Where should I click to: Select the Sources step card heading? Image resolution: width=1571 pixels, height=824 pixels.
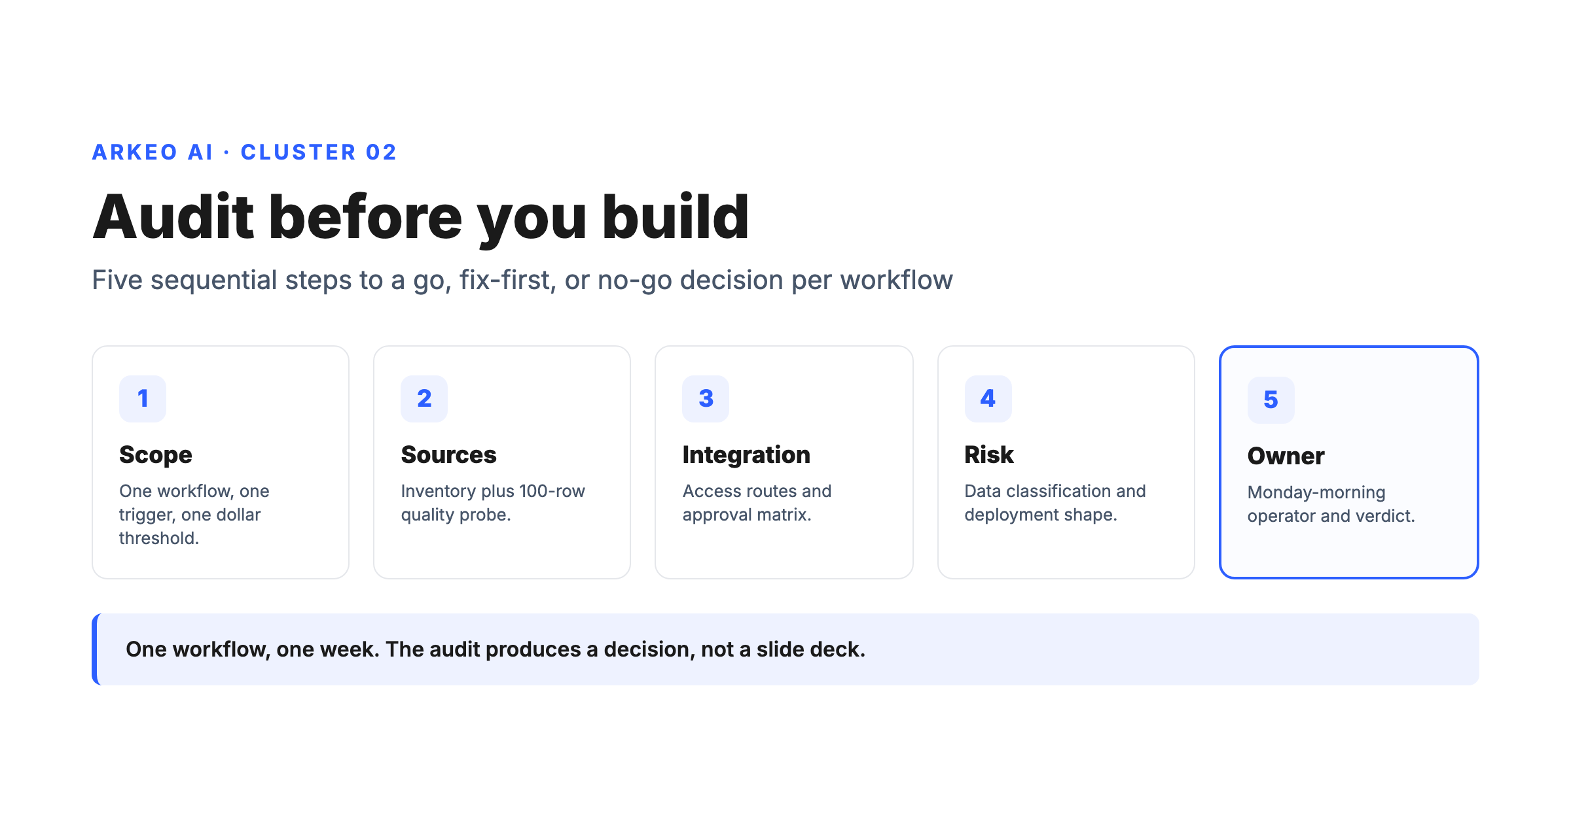point(449,455)
